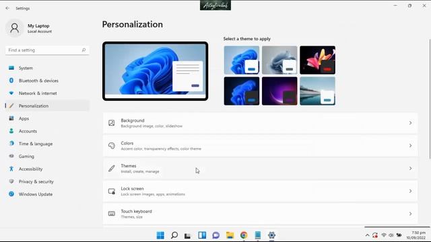
Task: Open Task View on the taskbar
Action: (187, 235)
